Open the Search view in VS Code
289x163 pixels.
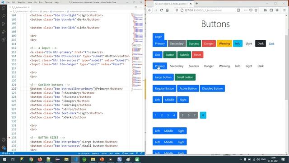4,16
